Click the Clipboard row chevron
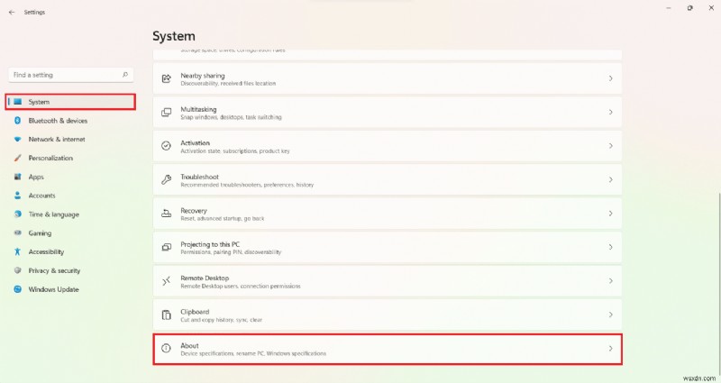 pyautogui.click(x=611, y=315)
